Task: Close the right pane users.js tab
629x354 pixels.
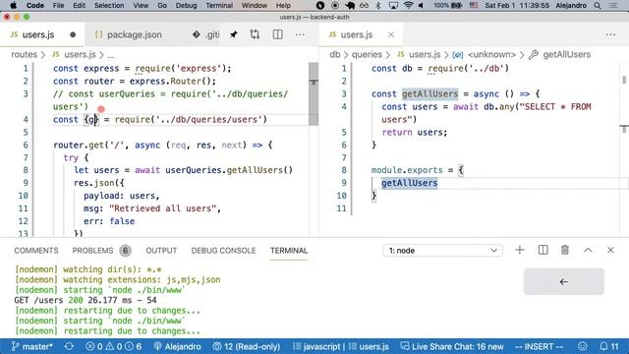Action: point(391,35)
